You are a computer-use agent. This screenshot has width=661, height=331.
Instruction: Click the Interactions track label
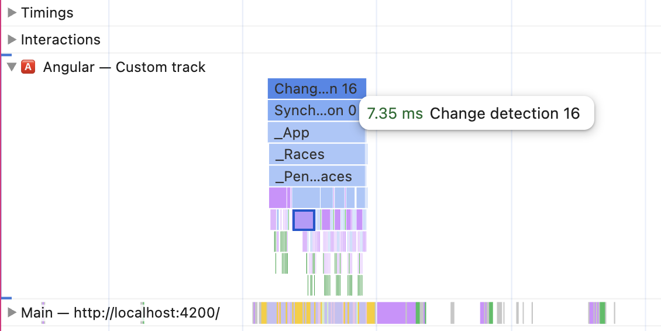[x=60, y=40]
